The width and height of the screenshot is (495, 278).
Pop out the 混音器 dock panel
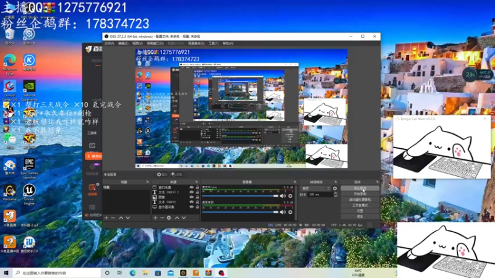[295, 182]
